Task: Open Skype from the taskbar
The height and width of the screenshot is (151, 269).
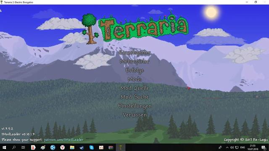Action: tap(92, 147)
